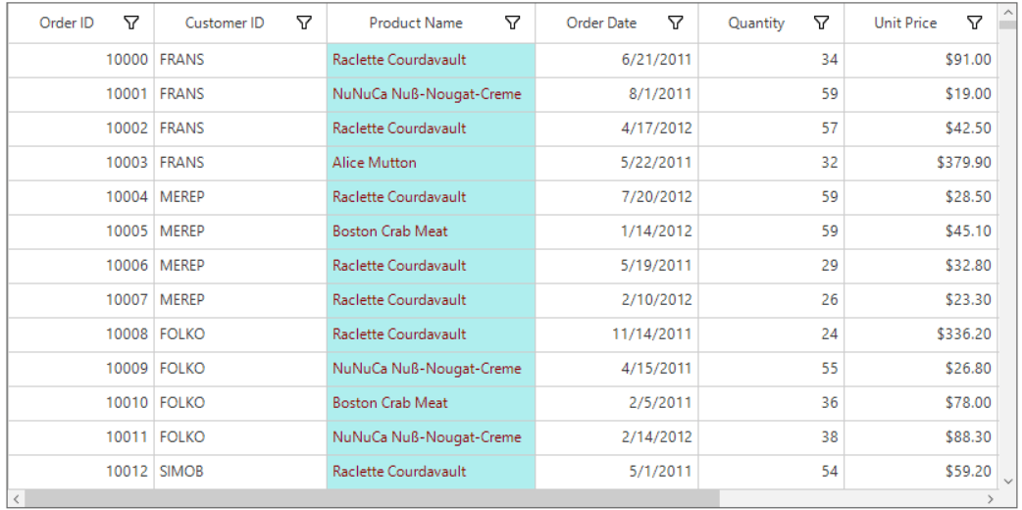Click the unit price $91.00

tap(921, 60)
